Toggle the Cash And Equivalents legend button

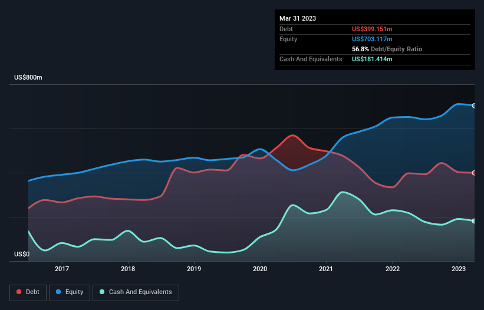[136, 292]
